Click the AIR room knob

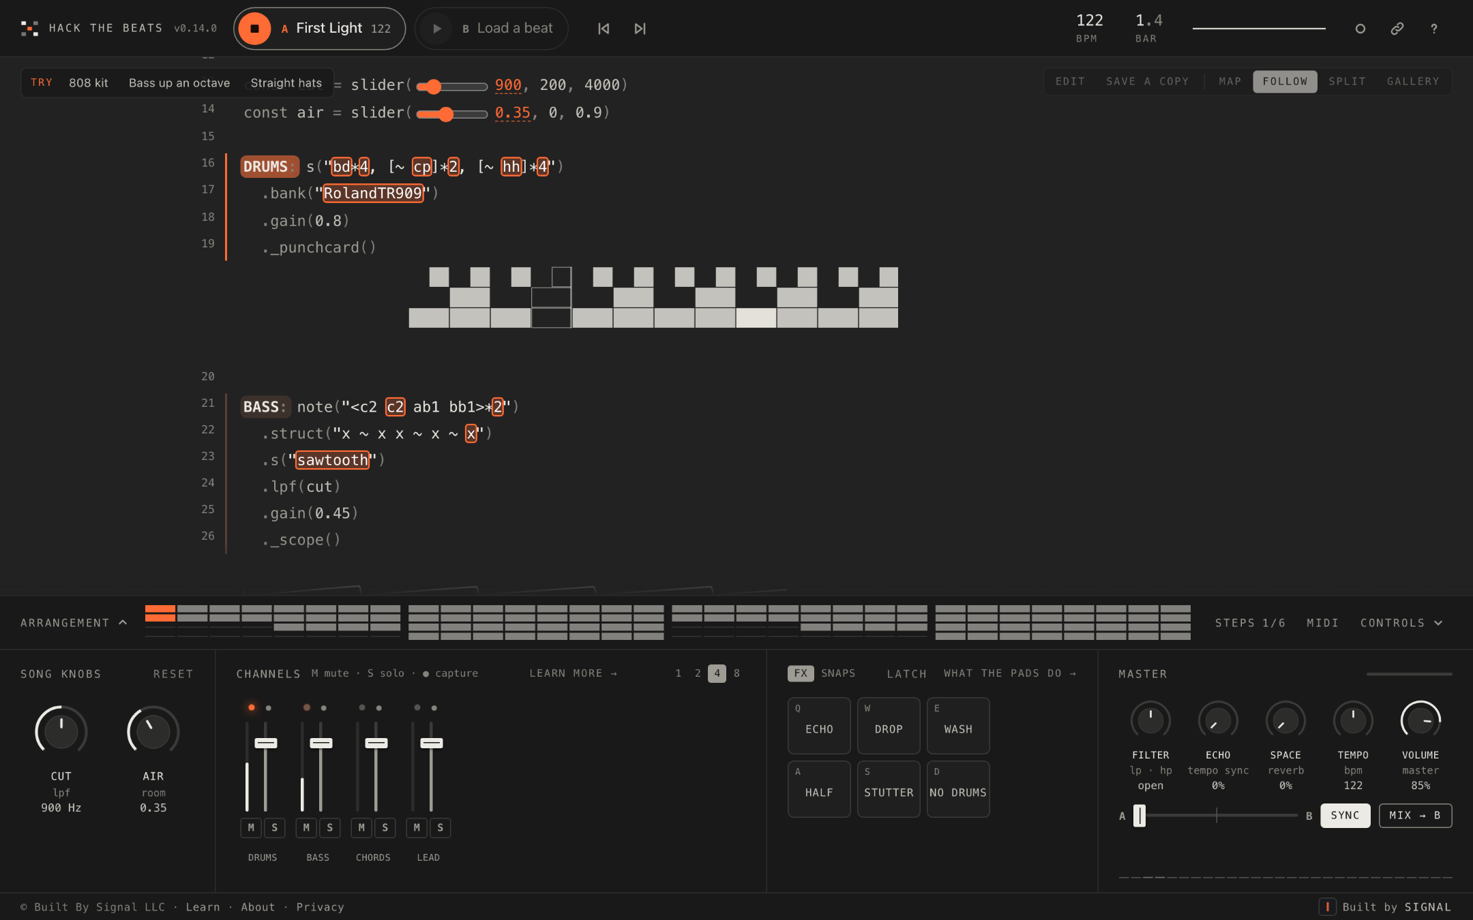click(153, 731)
